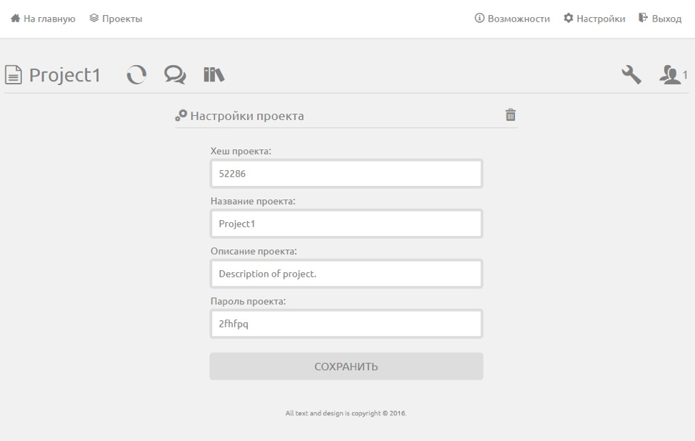Open the project members user icon
Screen dimensions: 695x441
pyautogui.click(x=670, y=74)
